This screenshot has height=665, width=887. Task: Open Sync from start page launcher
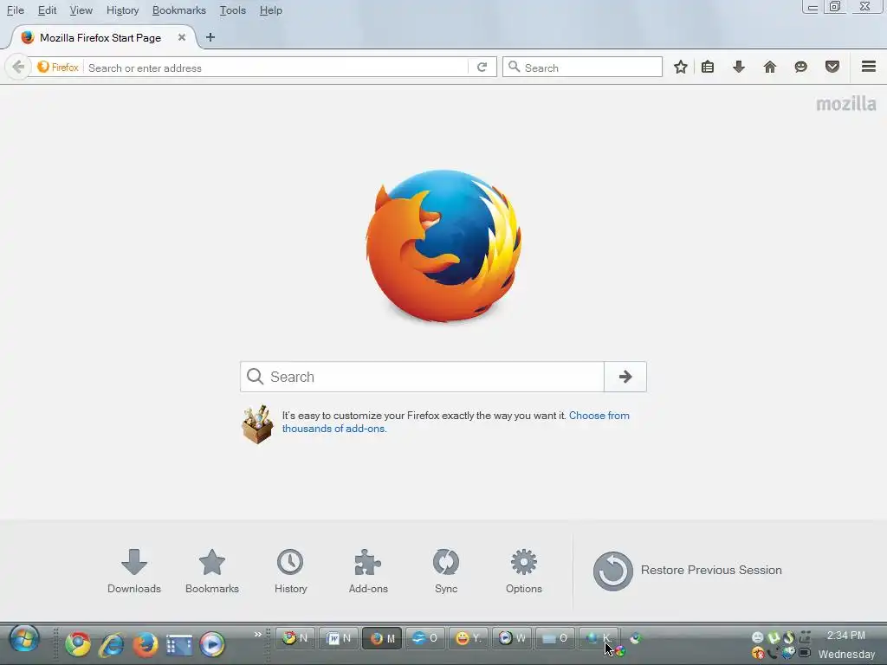tap(446, 571)
